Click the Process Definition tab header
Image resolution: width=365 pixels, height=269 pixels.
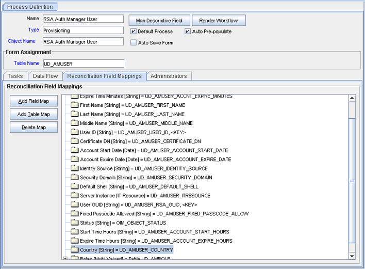30,7
